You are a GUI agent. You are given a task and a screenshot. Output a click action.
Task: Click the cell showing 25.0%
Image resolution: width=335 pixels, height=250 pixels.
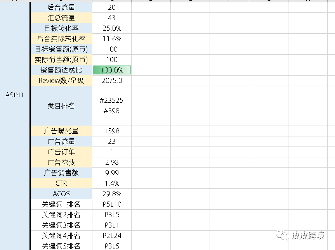(x=112, y=28)
